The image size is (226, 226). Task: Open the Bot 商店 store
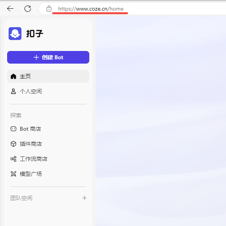point(48,129)
